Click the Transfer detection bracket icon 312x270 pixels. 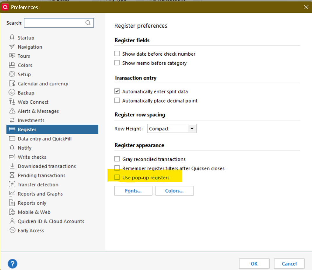click(x=12, y=184)
